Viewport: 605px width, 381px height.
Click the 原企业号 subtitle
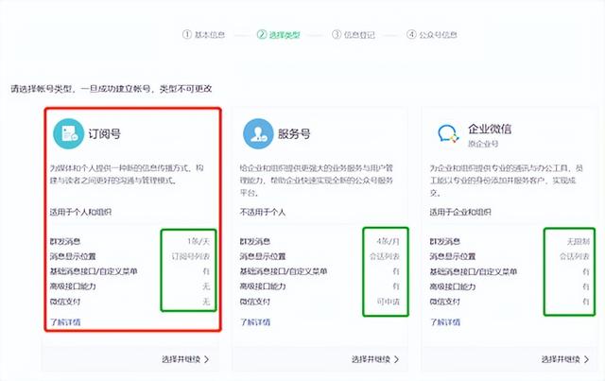(x=483, y=144)
